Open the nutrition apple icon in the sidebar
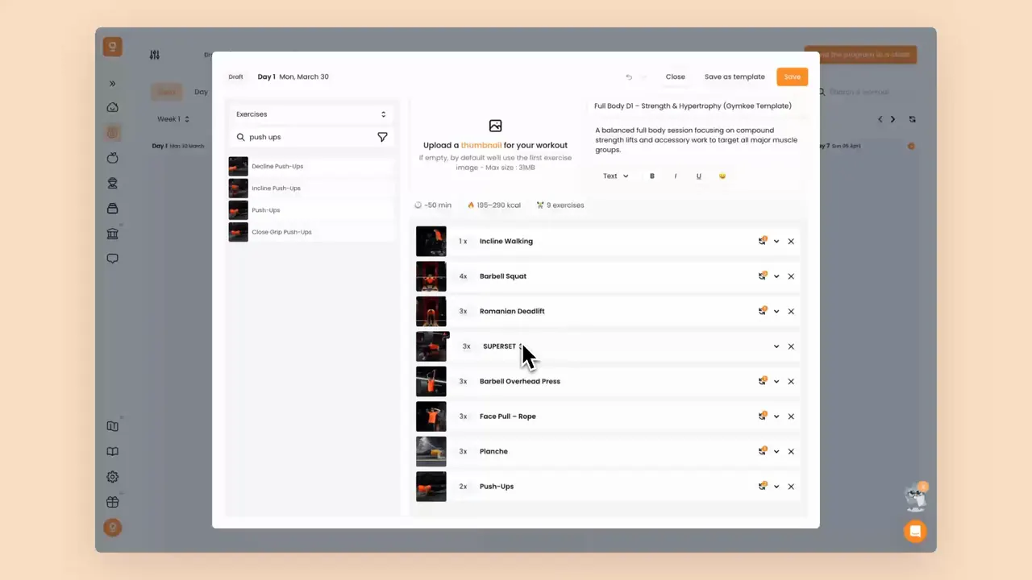The height and width of the screenshot is (580, 1032). (x=113, y=158)
